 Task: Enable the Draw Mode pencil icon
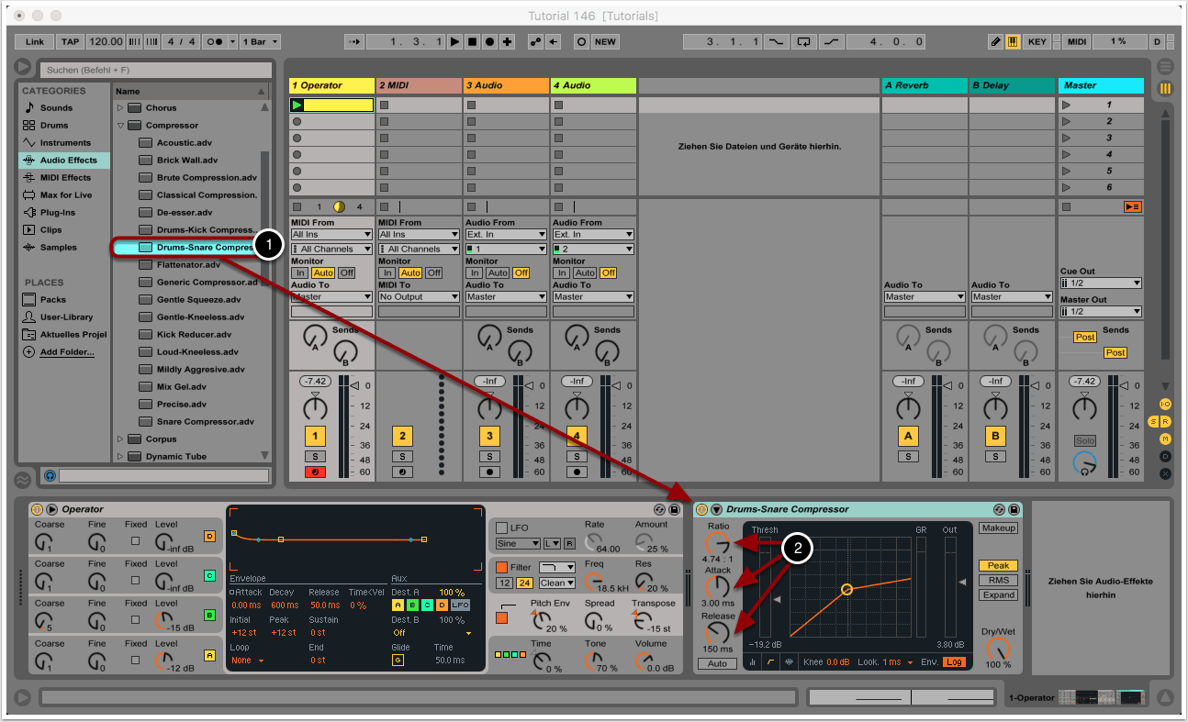pos(996,42)
